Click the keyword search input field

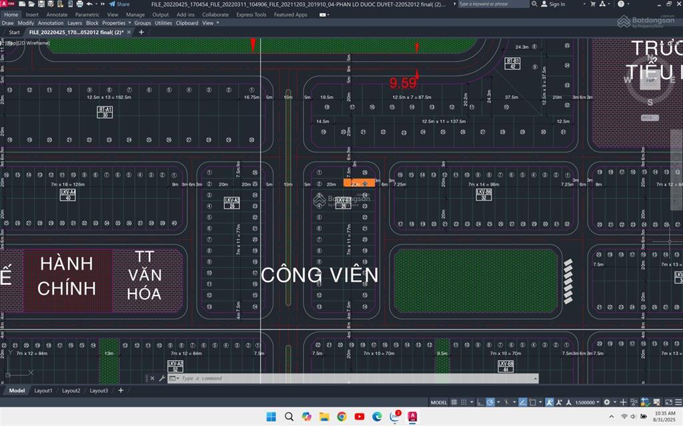(x=493, y=4)
